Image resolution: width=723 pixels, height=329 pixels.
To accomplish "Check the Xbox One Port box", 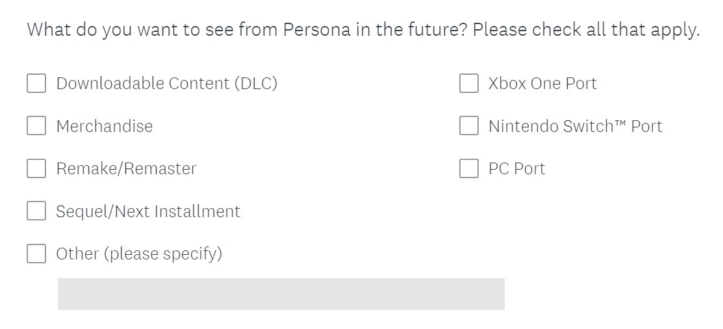I will pos(469,83).
